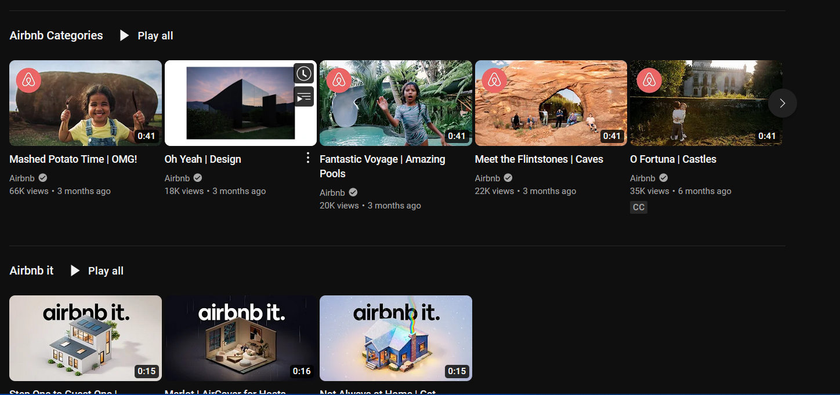Image resolution: width=840 pixels, height=395 pixels.
Task: Open the Airbnb it playlist title
Action: 31,270
